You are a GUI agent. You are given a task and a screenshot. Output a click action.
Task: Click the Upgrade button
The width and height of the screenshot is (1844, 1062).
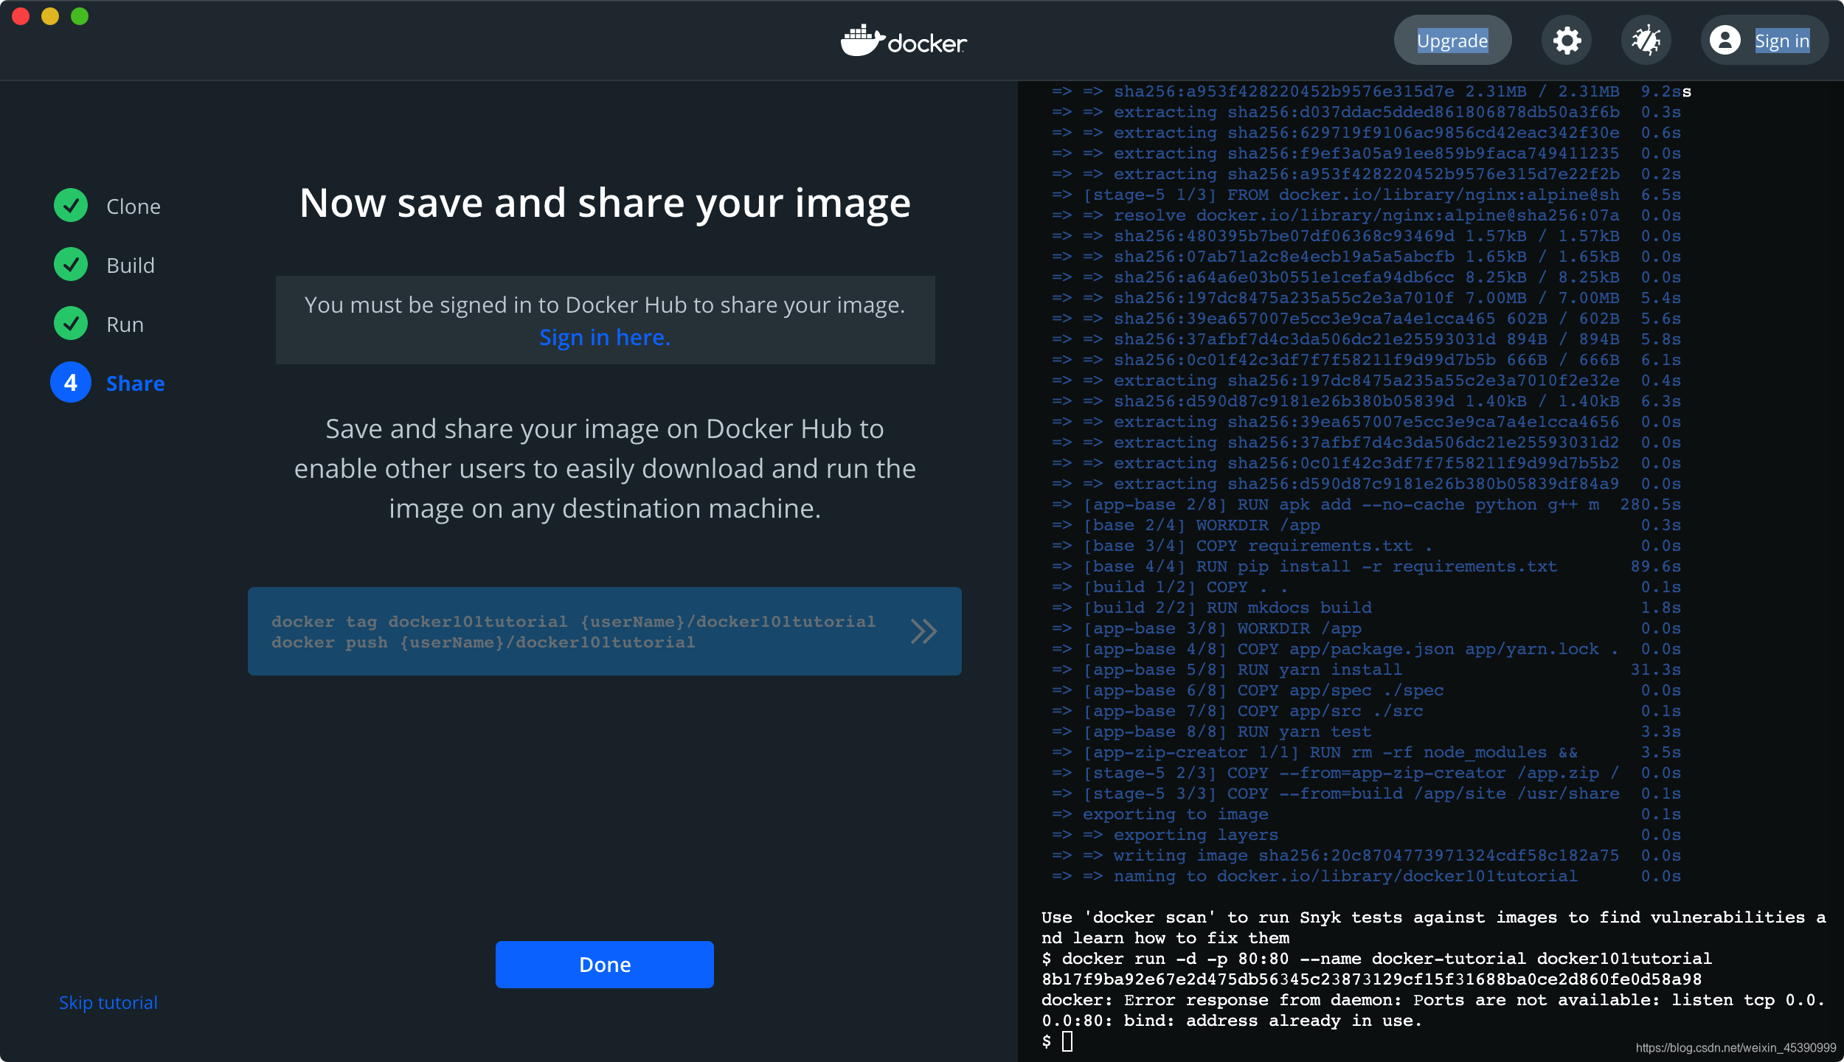1452,41
